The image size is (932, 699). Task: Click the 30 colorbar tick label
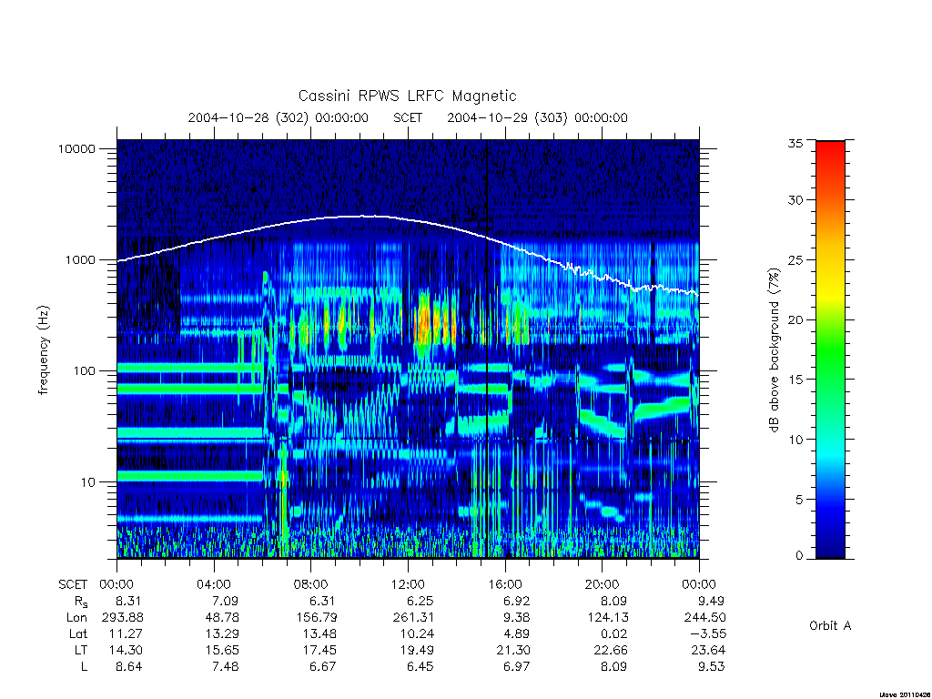pyautogui.click(x=795, y=200)
